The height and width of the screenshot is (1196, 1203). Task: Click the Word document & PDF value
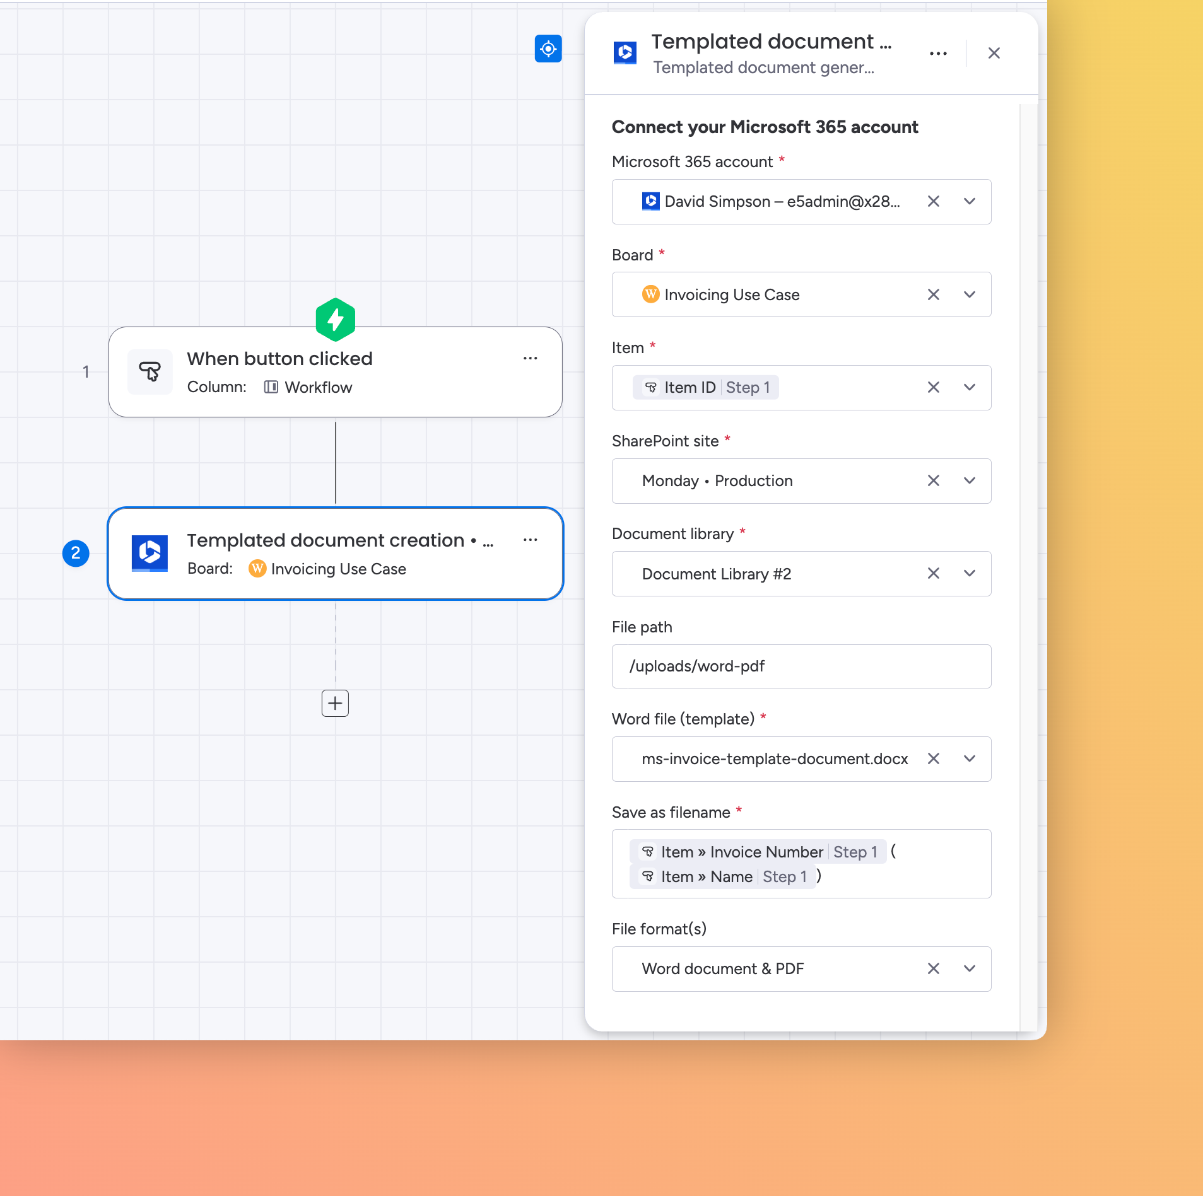723,968
